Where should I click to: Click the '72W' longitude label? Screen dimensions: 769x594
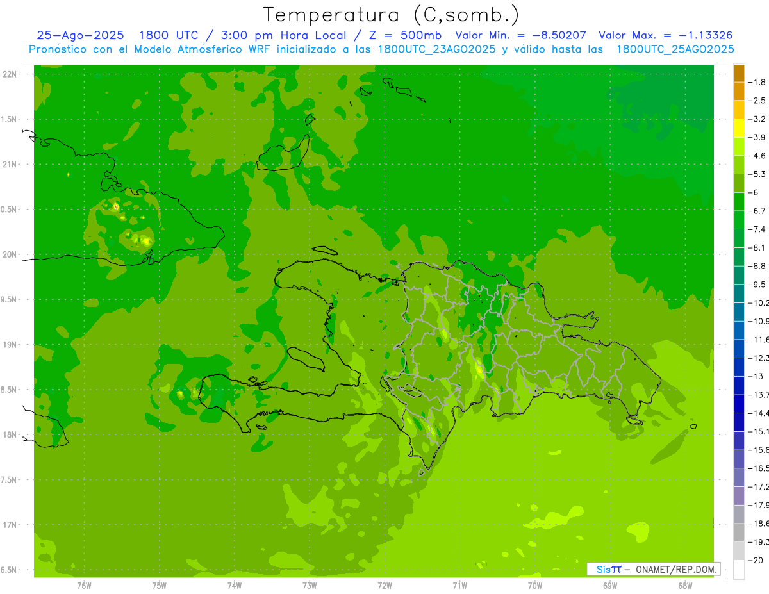[384, 585]
